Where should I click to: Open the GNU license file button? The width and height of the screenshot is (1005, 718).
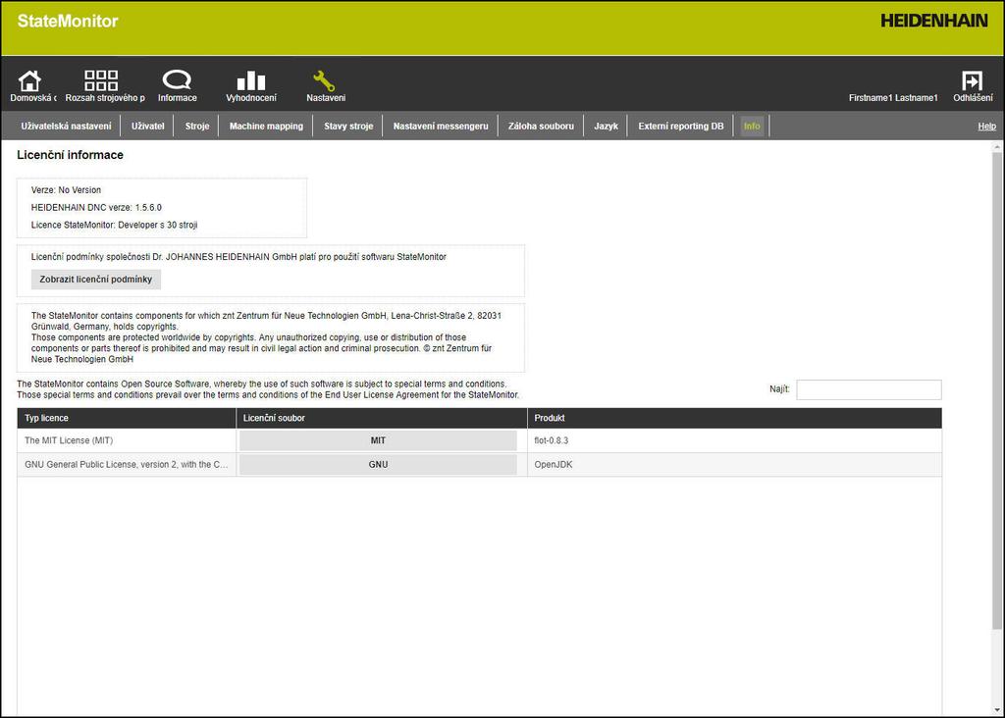click(378, 464)
